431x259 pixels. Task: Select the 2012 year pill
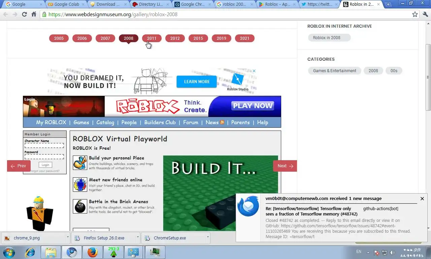coord(175,38)
